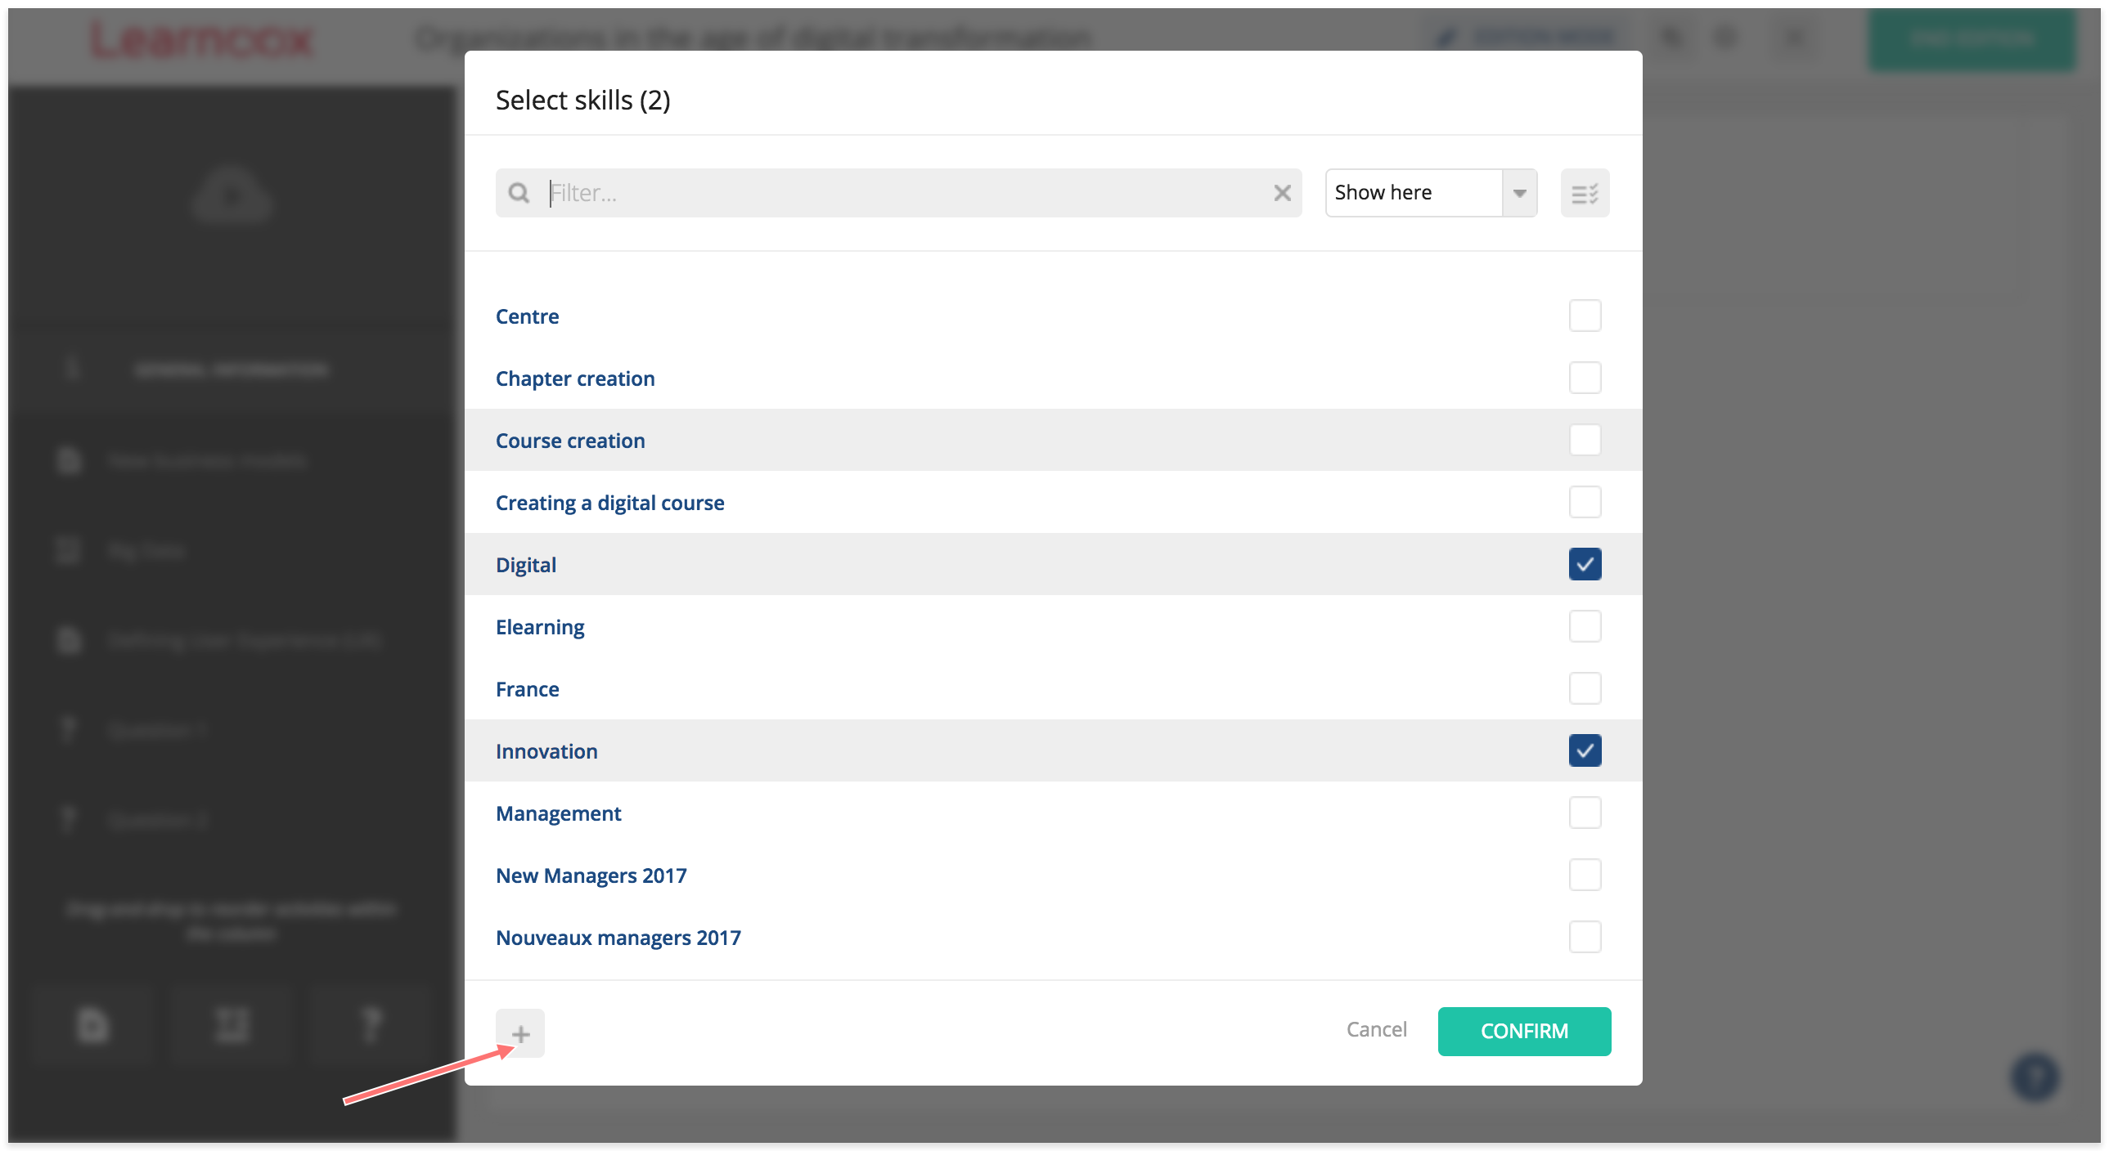Click the cloud upload icon in sidebar
This screenshot has width=2109, height=1151.
click(232, 195)
